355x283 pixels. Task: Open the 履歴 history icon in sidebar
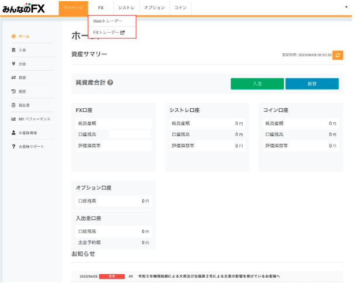[13, 91]
